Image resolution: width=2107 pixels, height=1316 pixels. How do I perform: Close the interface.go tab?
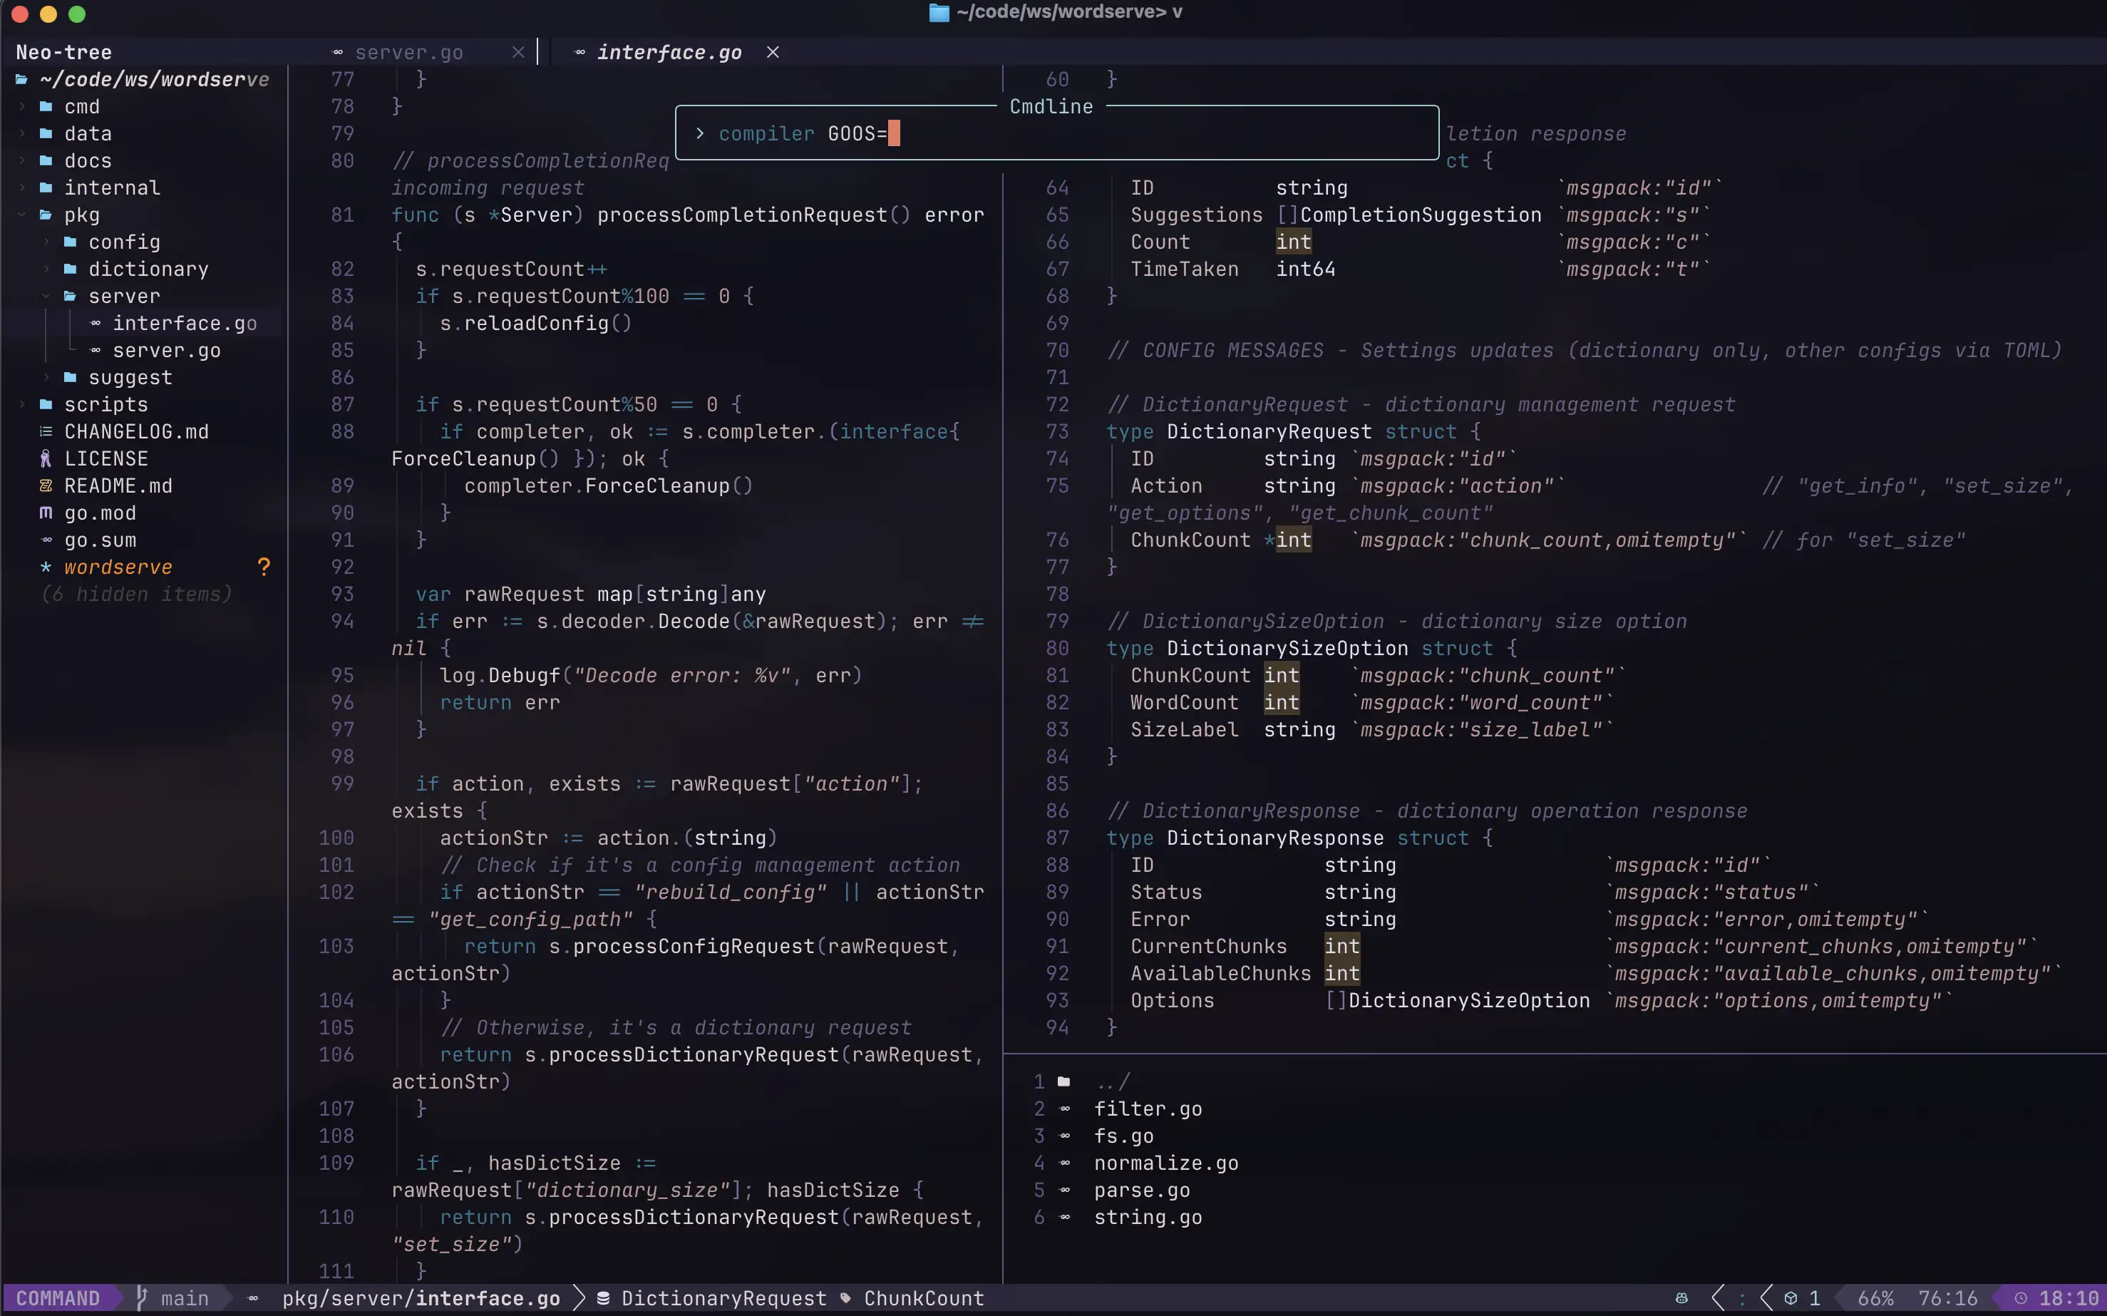tap(772, 53)
